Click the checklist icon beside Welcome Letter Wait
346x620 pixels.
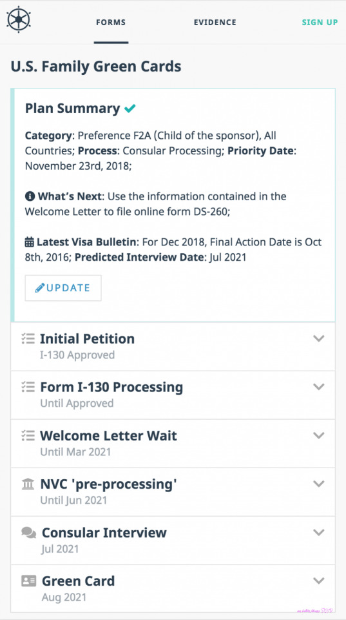point(28,435)
